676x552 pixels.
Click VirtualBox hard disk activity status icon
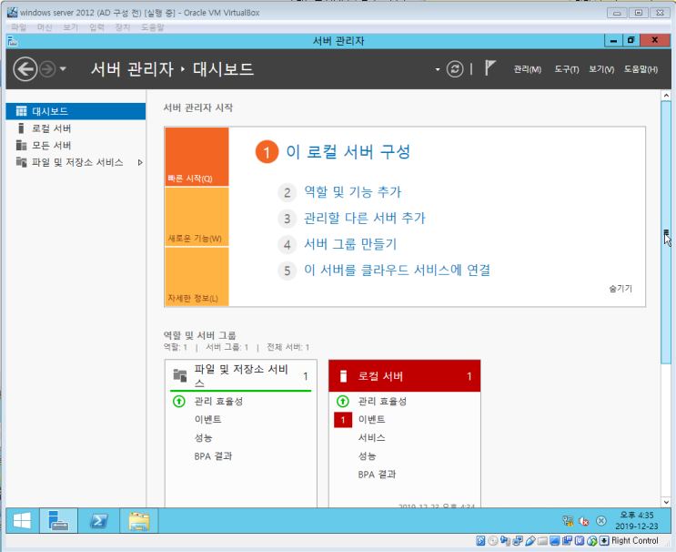pos(480,540)
